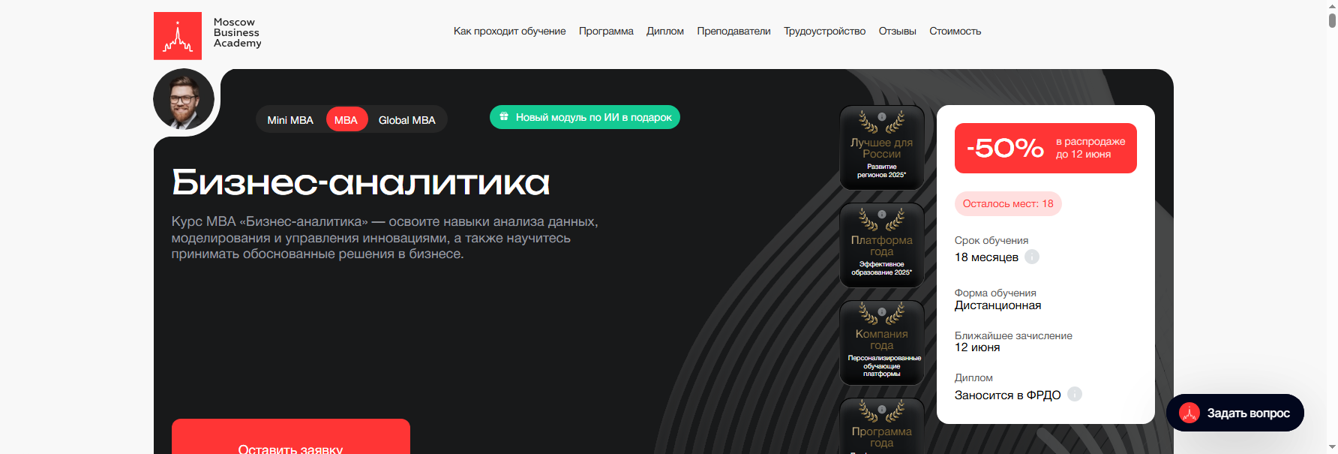Open 'Компания года' award card

(881, 342)
